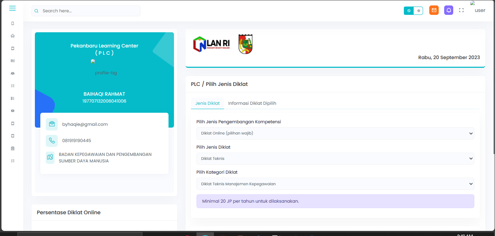Click the home icon in sidebar
495x236 pixels.
click(x=13, y=36)
